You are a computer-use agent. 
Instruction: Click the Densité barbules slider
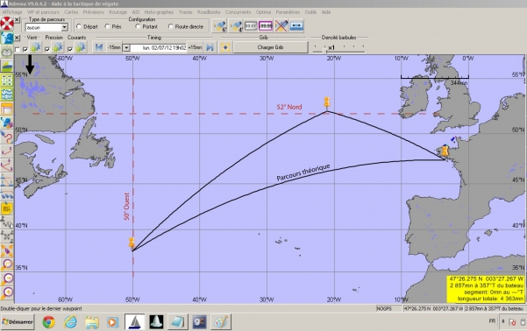pyautogui.click(x=338, y=48)
